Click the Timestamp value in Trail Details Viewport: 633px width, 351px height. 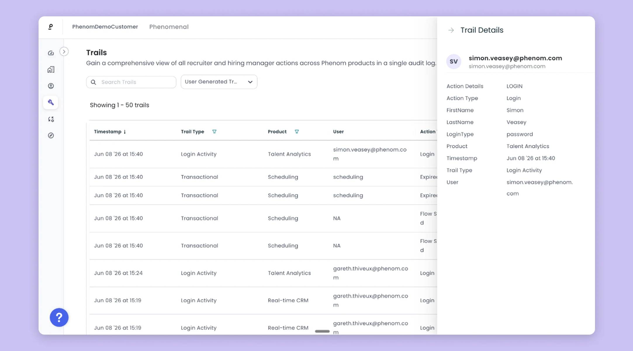pos(531,158)
